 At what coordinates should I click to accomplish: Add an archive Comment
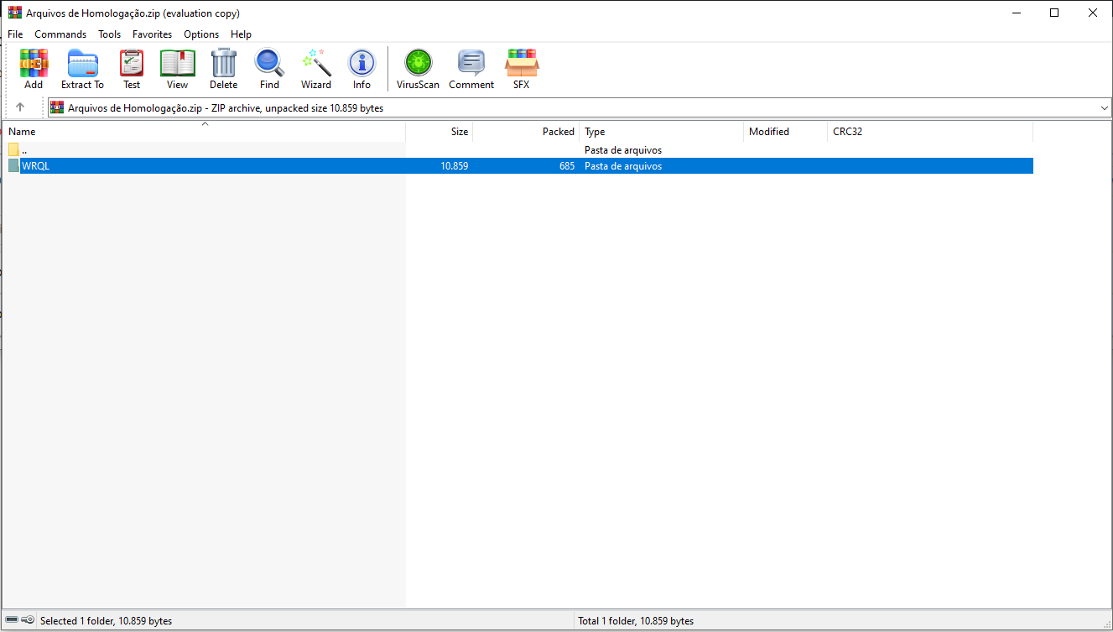pyautogui.click(x=471, y=69)
